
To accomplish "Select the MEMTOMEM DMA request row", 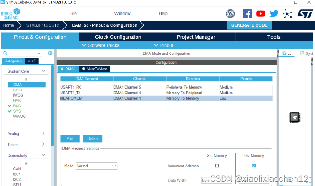I will pos(166,98).
